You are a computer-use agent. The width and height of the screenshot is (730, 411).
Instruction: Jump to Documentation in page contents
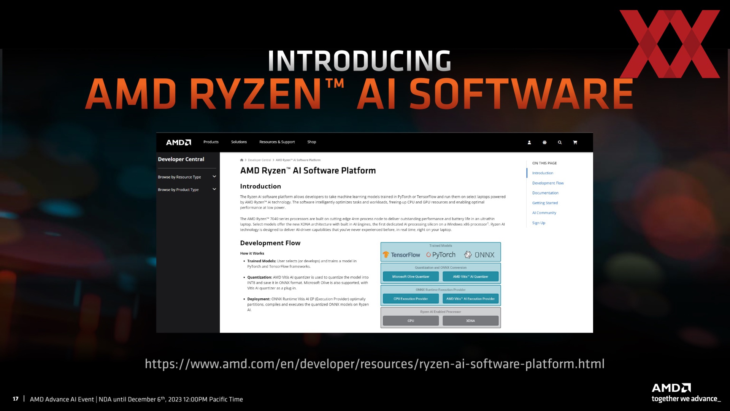[x=545, y=193]
